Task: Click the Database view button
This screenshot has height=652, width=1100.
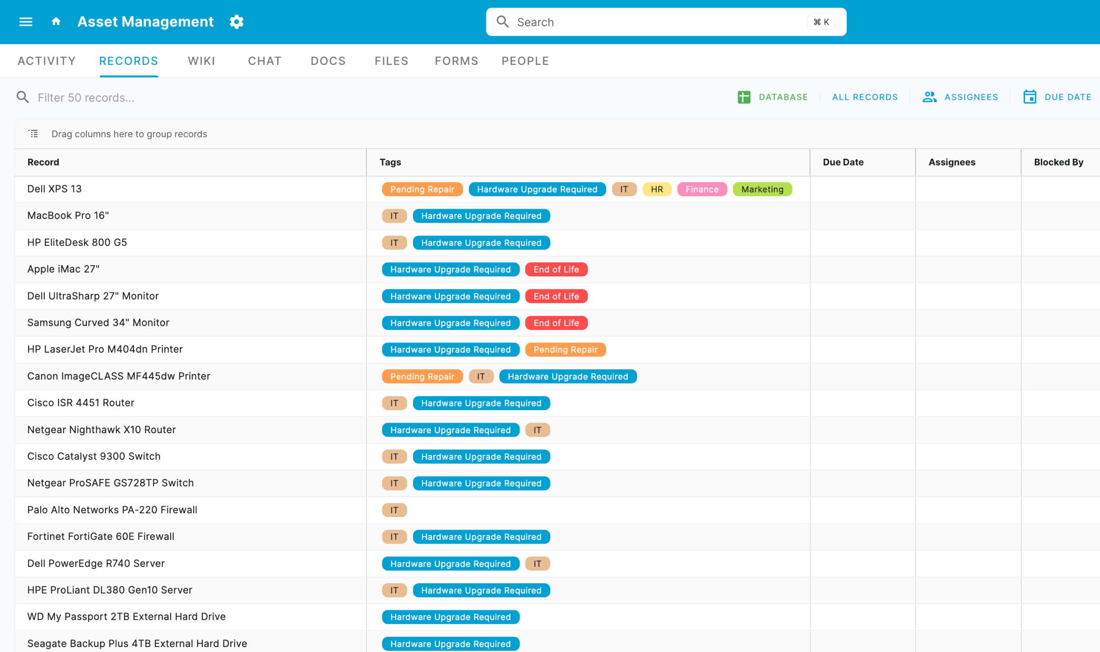Action: [773, 97]
